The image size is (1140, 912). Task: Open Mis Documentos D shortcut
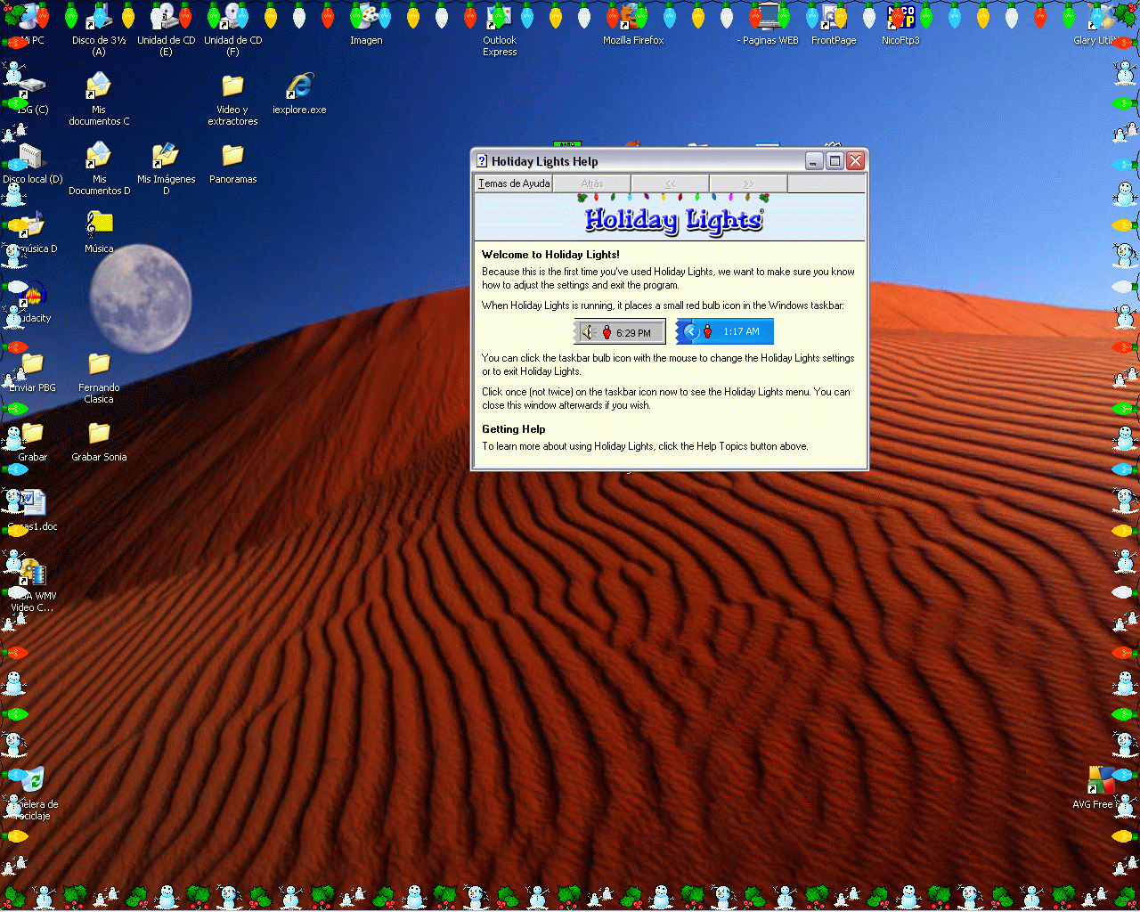tap(99, 155)
